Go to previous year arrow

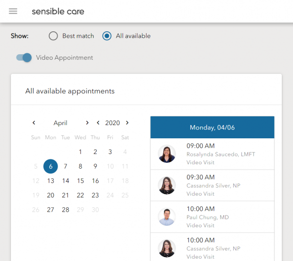tap(98, 123)
